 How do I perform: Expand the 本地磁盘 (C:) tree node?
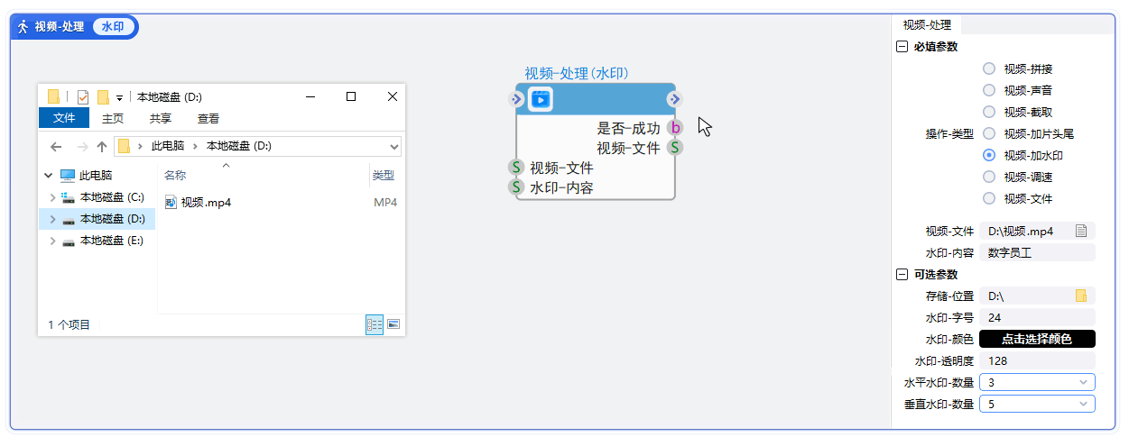pyautogui.click(x=53, y=197)
